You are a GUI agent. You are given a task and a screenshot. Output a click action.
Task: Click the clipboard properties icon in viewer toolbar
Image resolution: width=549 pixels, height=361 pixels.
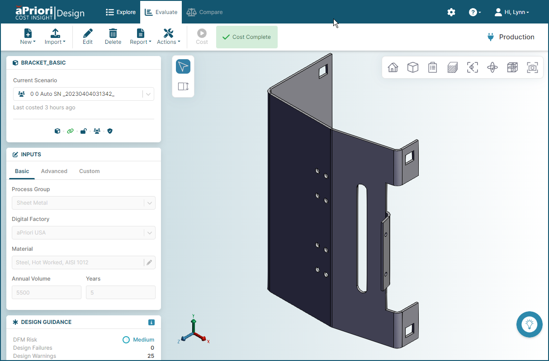pyautogui.click(x=433, y=68)
